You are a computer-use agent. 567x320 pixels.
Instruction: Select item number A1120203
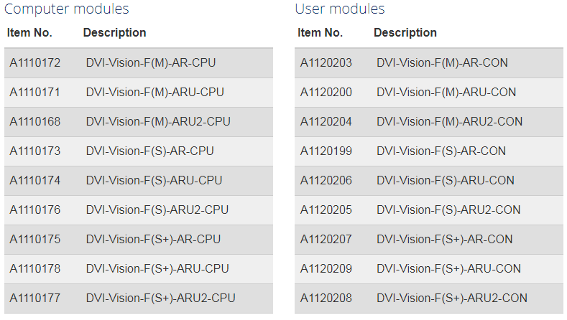coord(326,63)
